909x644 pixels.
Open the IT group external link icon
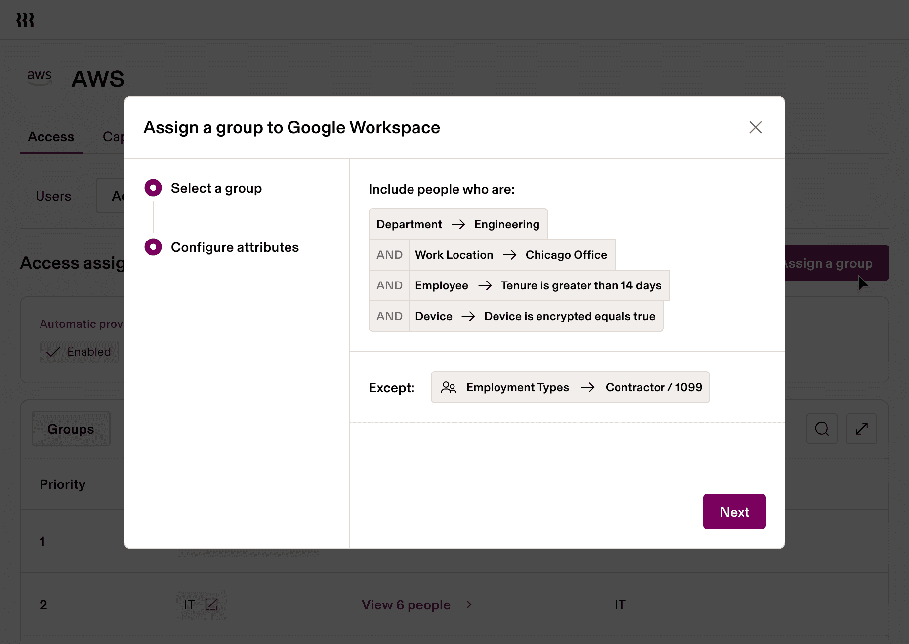pos(211,604)
